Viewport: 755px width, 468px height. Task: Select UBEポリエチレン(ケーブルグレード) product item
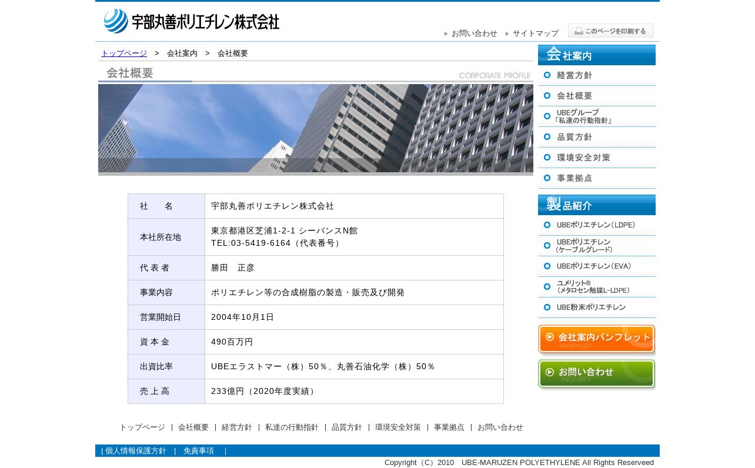click(x=597, y=246)
